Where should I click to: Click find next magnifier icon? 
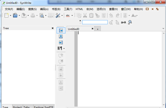(111, 22)
